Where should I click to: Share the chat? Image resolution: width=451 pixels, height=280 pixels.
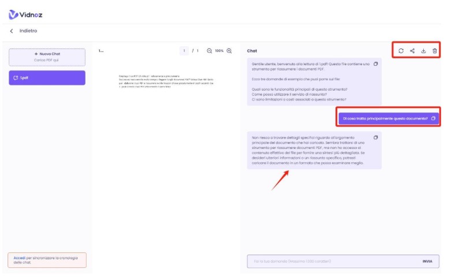412,51
